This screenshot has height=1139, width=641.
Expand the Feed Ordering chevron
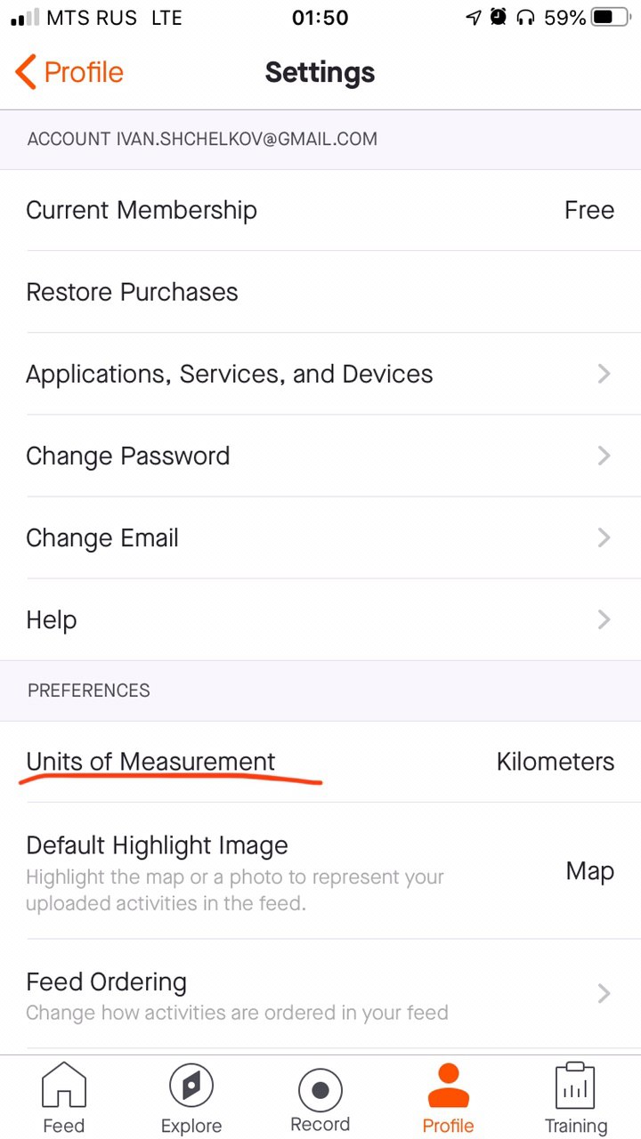(604, 993)
